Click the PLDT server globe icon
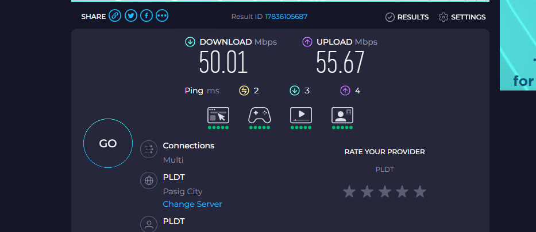 point(149,180)
